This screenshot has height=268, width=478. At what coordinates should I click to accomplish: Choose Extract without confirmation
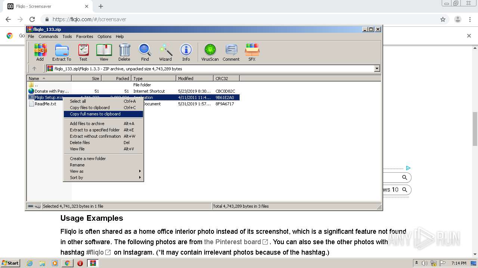pyautogui.click(x=103, y=136)
